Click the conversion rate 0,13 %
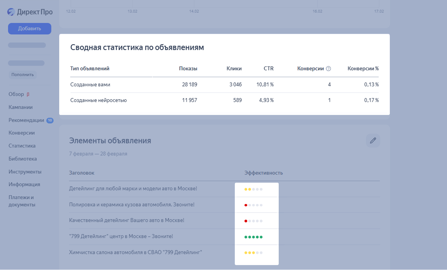447x270 pixels. (372, 85)
